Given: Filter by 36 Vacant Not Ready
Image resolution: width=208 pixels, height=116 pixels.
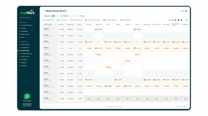Looking at the screenshot, I should click(93, 20).
